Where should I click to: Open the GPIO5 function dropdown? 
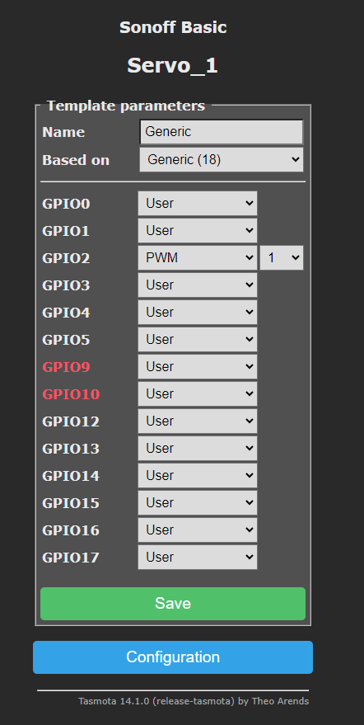pos(198,340)
